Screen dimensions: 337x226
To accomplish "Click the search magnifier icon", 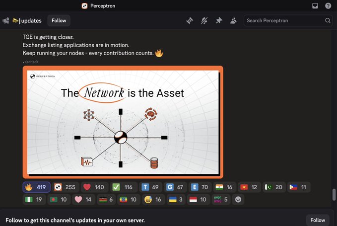I will 328,21.
